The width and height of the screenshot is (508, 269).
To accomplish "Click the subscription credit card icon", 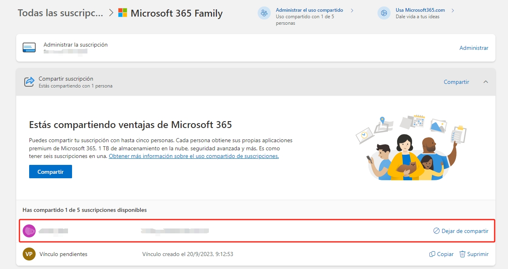I will click(30, 48).
